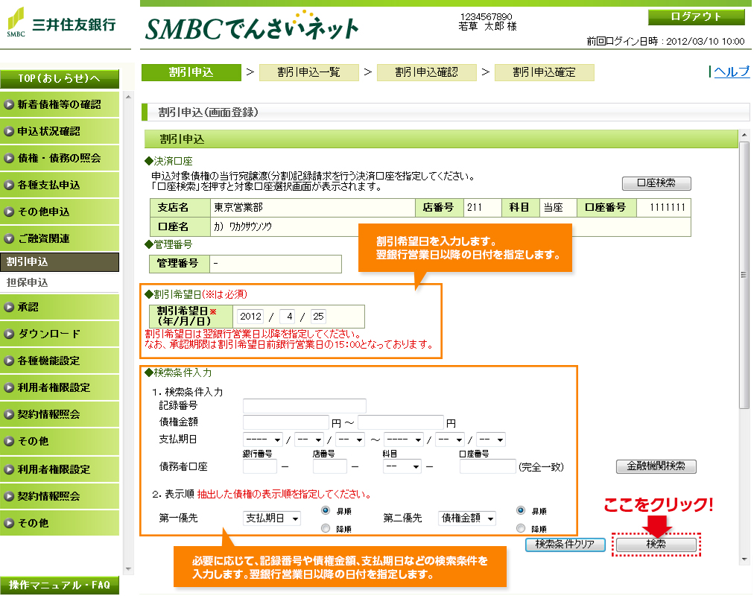Click the sidebar scroll-down arrow
754x596 pixels.
click(x=128, y=569)
